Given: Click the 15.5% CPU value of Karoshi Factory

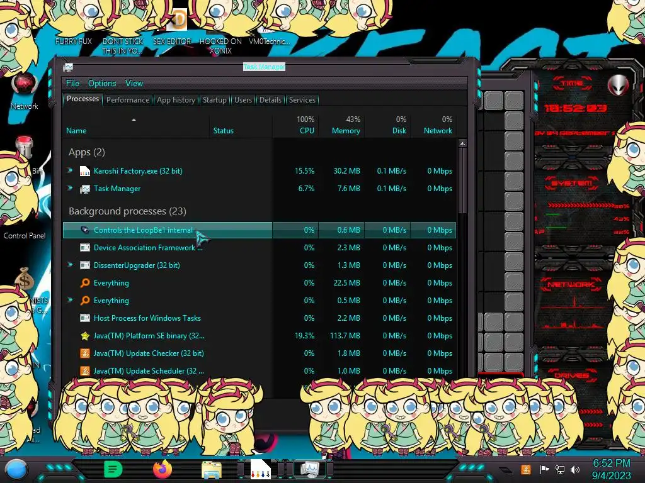Looking at the screenshot, I should 304,171.
